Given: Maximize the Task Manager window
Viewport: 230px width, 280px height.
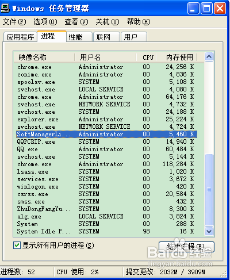Looking at the screenshot, I should click(206, 9).
